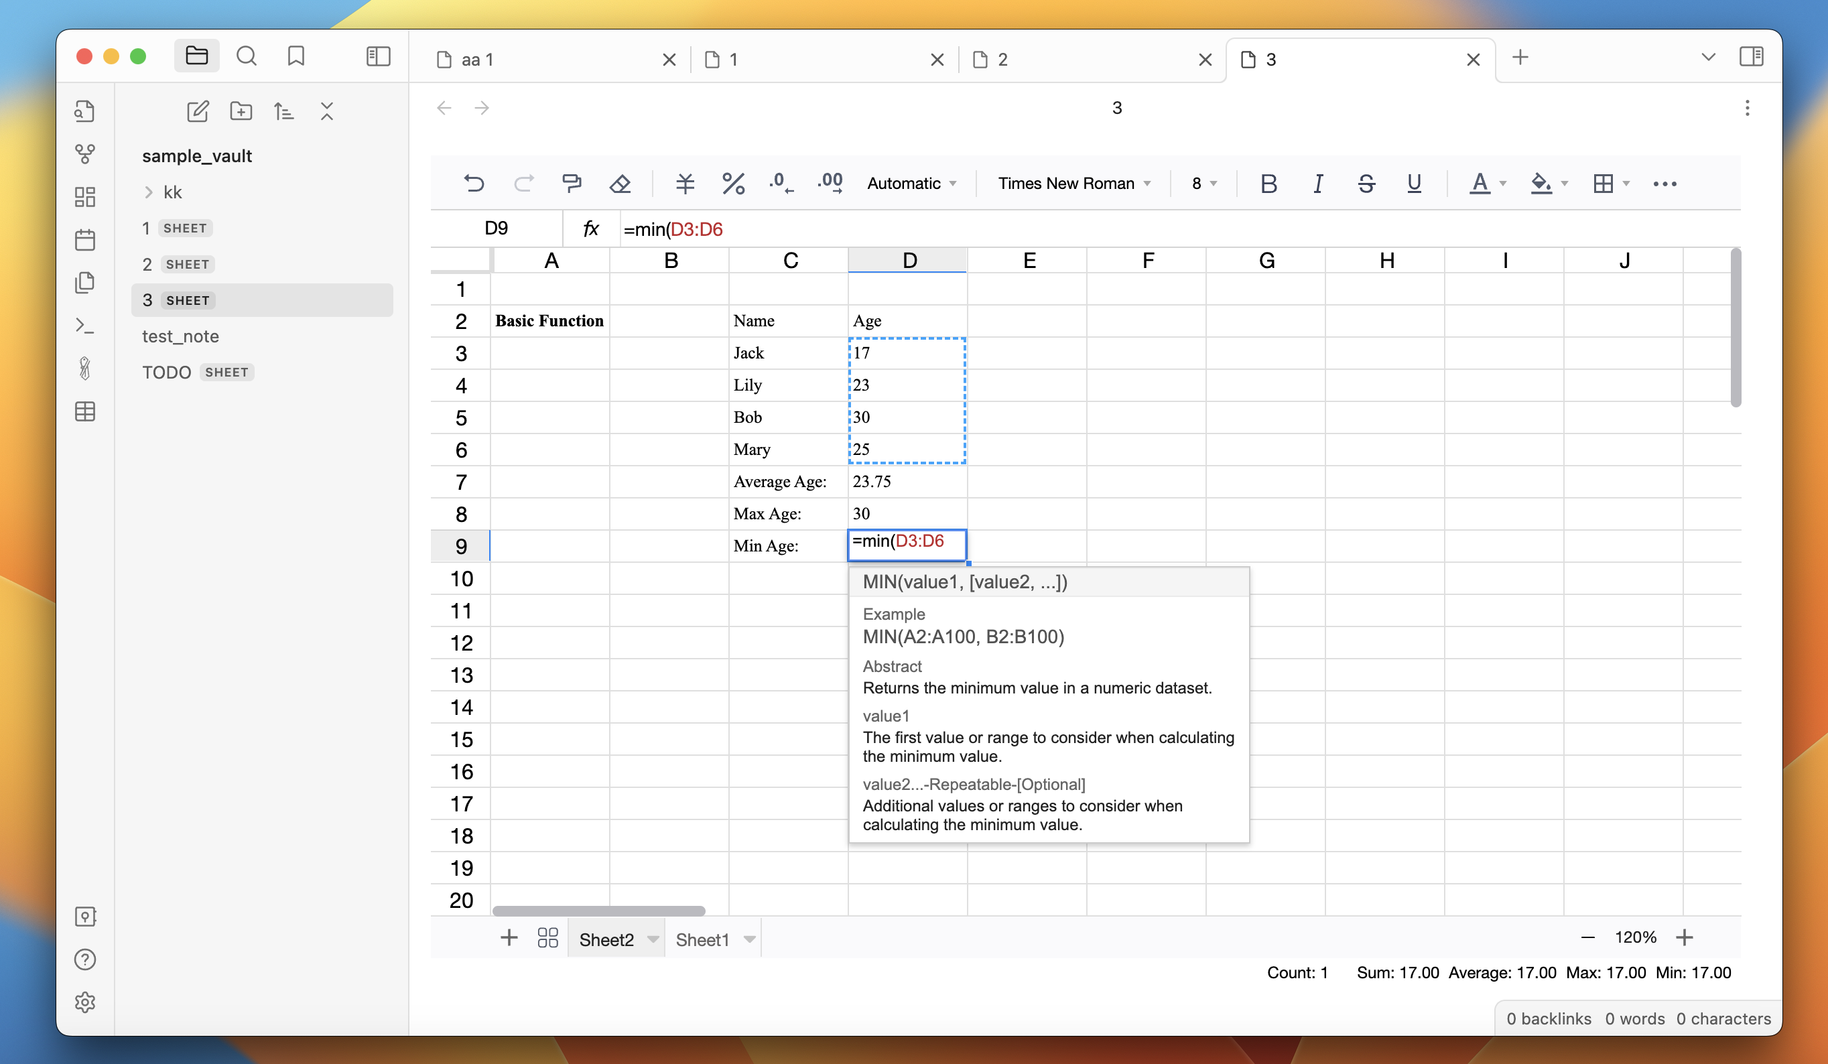Image resolution: width=1828 pixels, height=1064 pixels.
Task: Click the italic formatting icon
Action: (x=1317, y=184)
